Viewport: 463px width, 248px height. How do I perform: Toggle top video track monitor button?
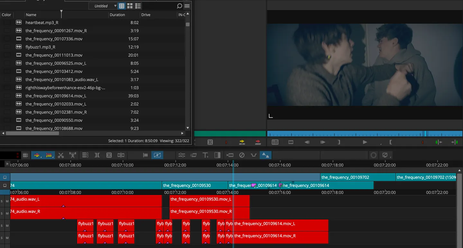coord(5,177)
